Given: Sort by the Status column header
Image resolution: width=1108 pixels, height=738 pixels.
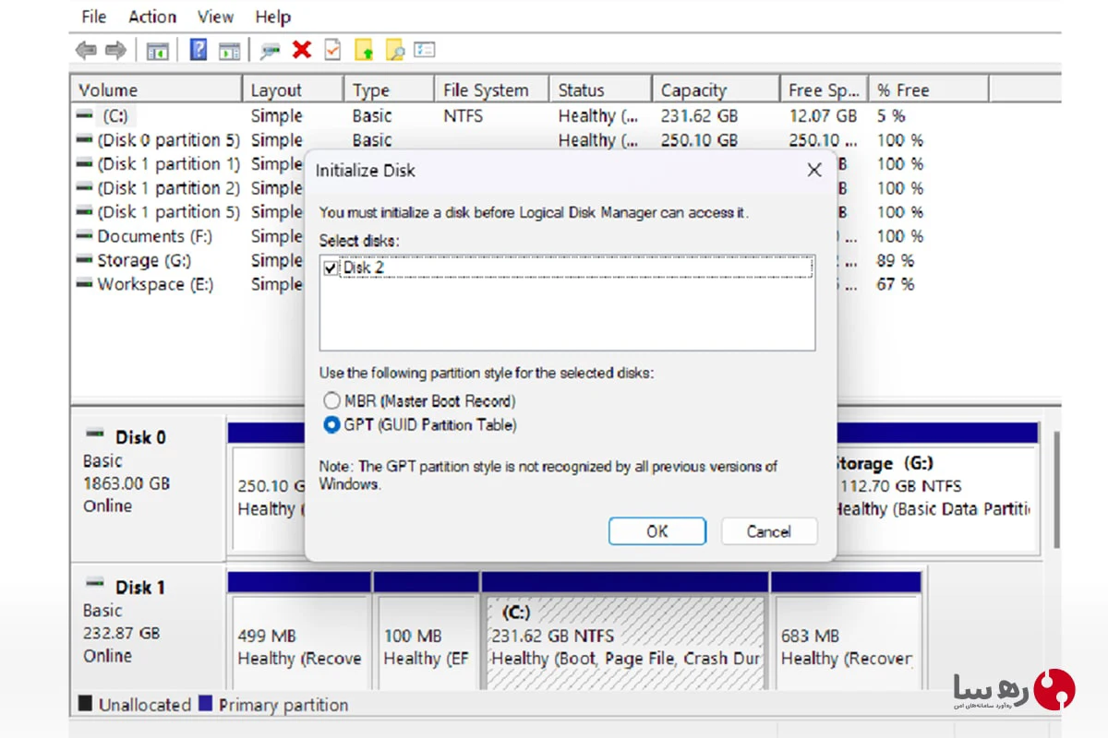Looking at the screenshot, I should 600,89.
